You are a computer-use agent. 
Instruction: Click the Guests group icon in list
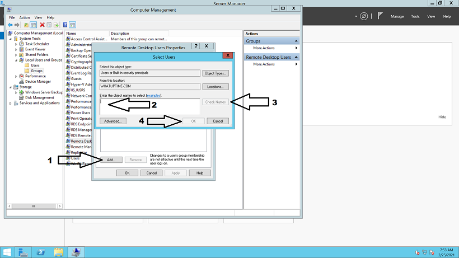pos(68,79)
